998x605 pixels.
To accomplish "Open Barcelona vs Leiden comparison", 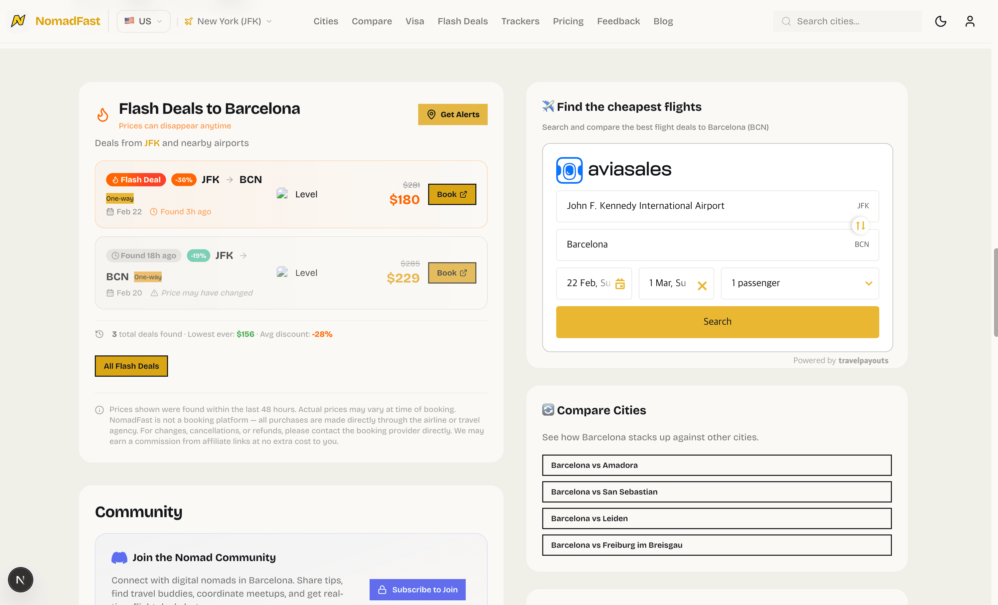I will coord(717,518).
